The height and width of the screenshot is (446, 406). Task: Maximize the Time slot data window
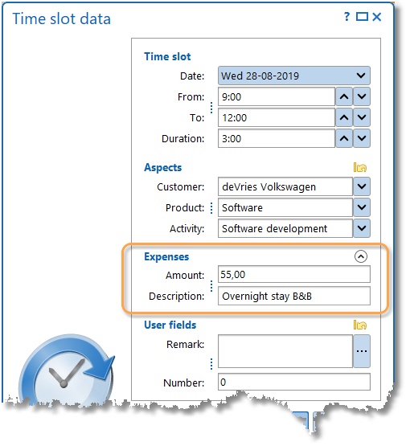[x=362, y=17]
